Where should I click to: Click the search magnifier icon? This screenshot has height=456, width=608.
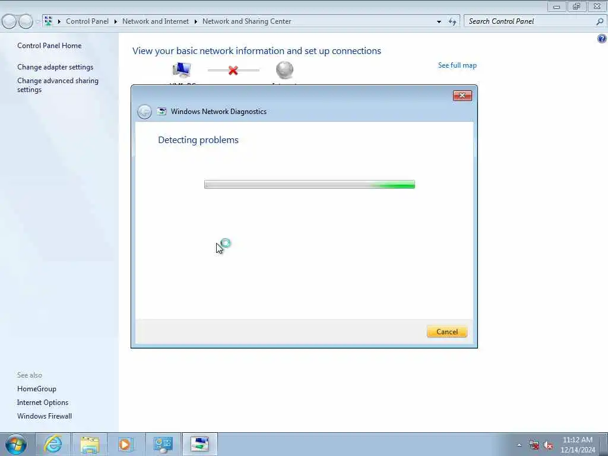point(600,21)
